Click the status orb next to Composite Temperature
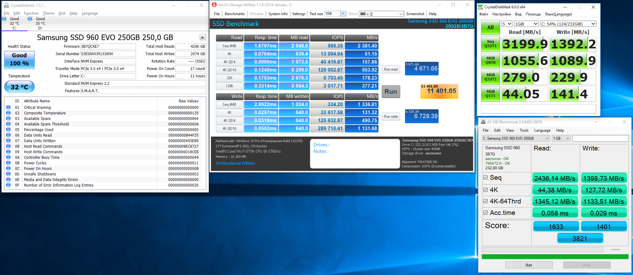This screenshot has height=275, width=633. (x=8, y=113)
